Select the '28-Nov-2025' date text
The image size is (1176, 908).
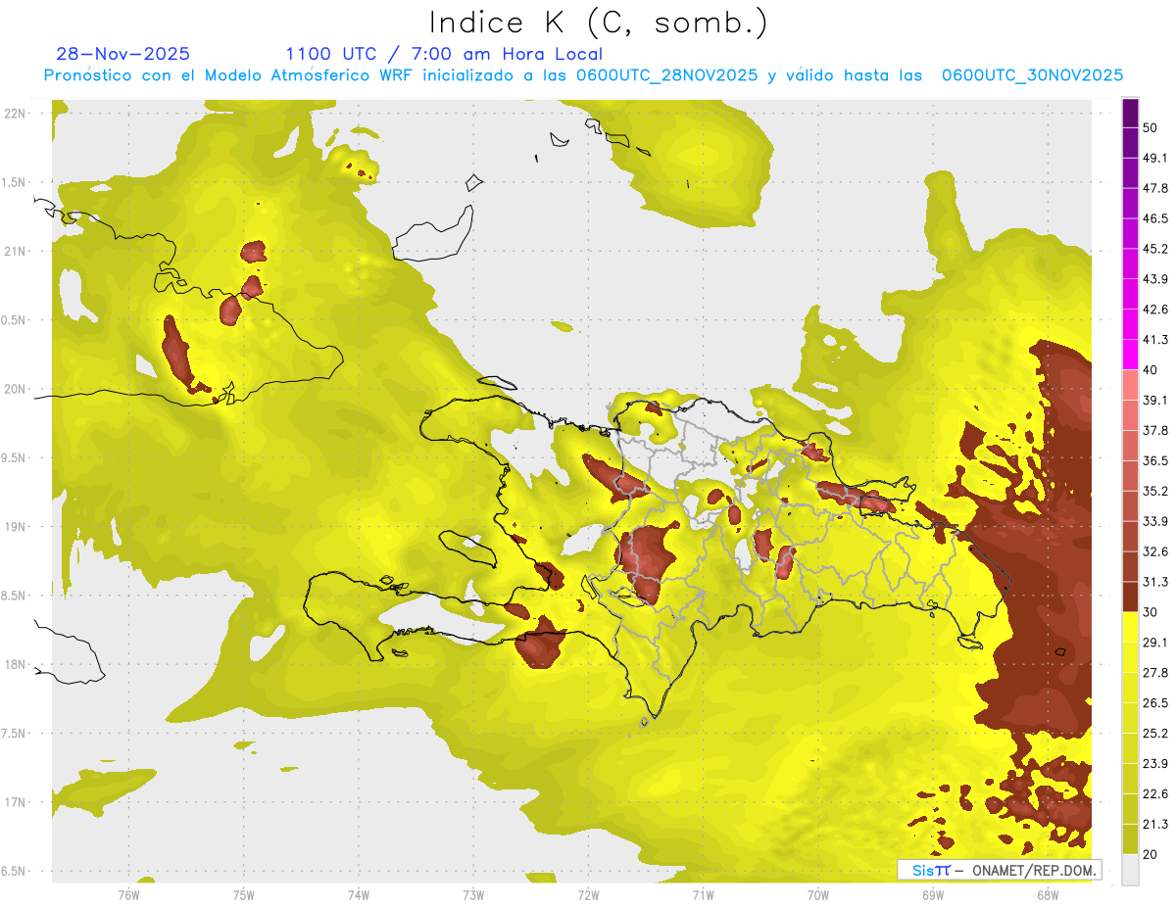tap(123, 54)
